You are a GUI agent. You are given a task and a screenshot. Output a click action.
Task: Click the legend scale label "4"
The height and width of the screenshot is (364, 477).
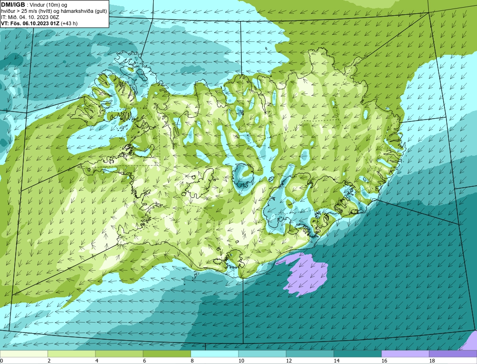click(x=97, y=361)
